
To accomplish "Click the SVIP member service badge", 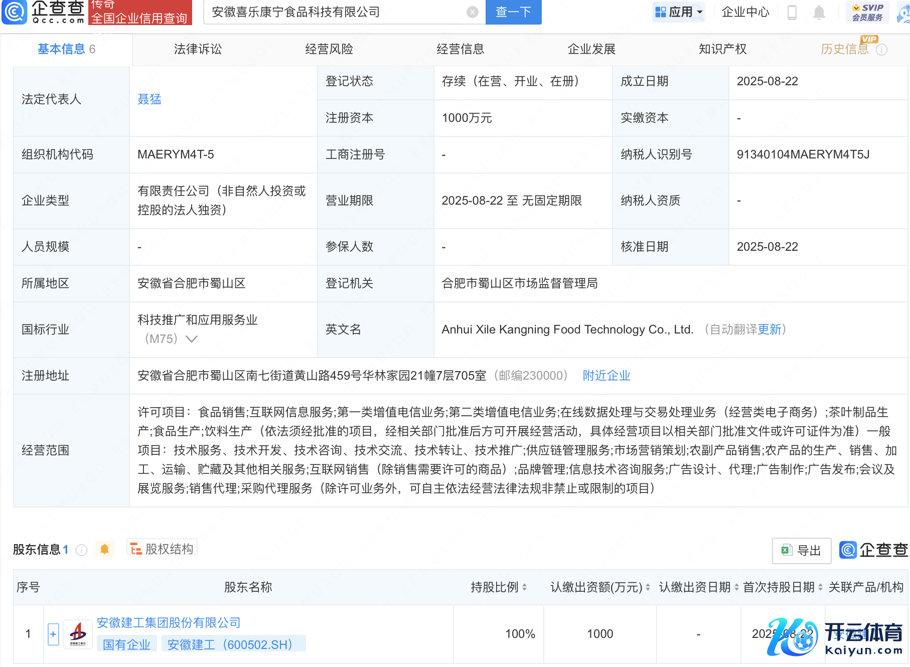I will [867, 12].
